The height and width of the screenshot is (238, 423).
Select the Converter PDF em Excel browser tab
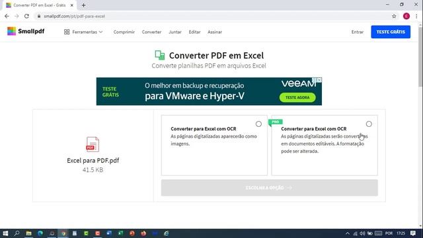point(40,5)
